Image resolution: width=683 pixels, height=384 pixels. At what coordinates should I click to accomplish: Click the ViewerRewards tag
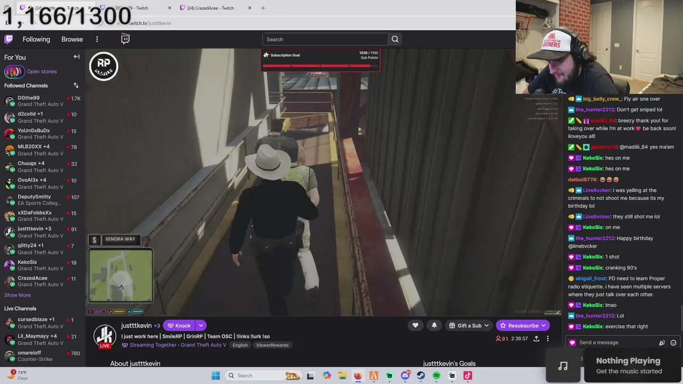coord(272,345)
